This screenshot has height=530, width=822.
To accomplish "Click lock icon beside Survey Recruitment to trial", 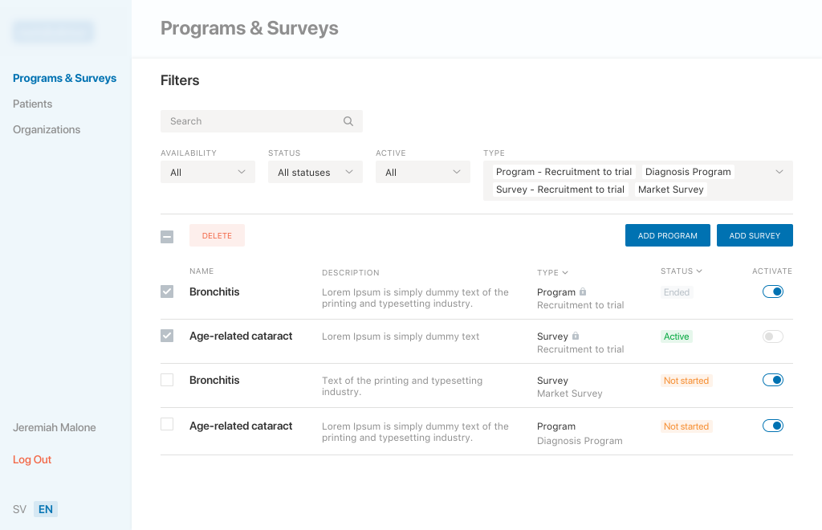I will click(575, 336).
